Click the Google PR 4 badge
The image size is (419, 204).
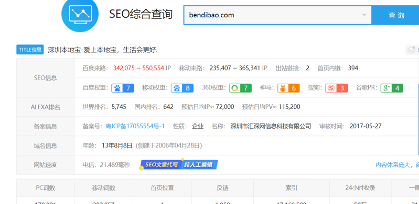[x=392, y=88]
